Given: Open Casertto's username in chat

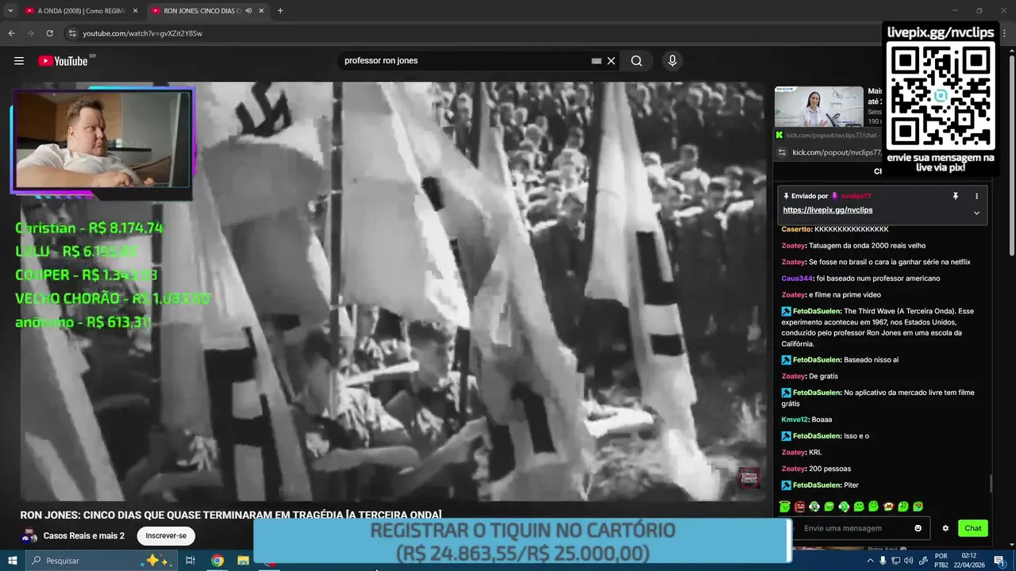Looking at the screenshot, I should [796, 229].
